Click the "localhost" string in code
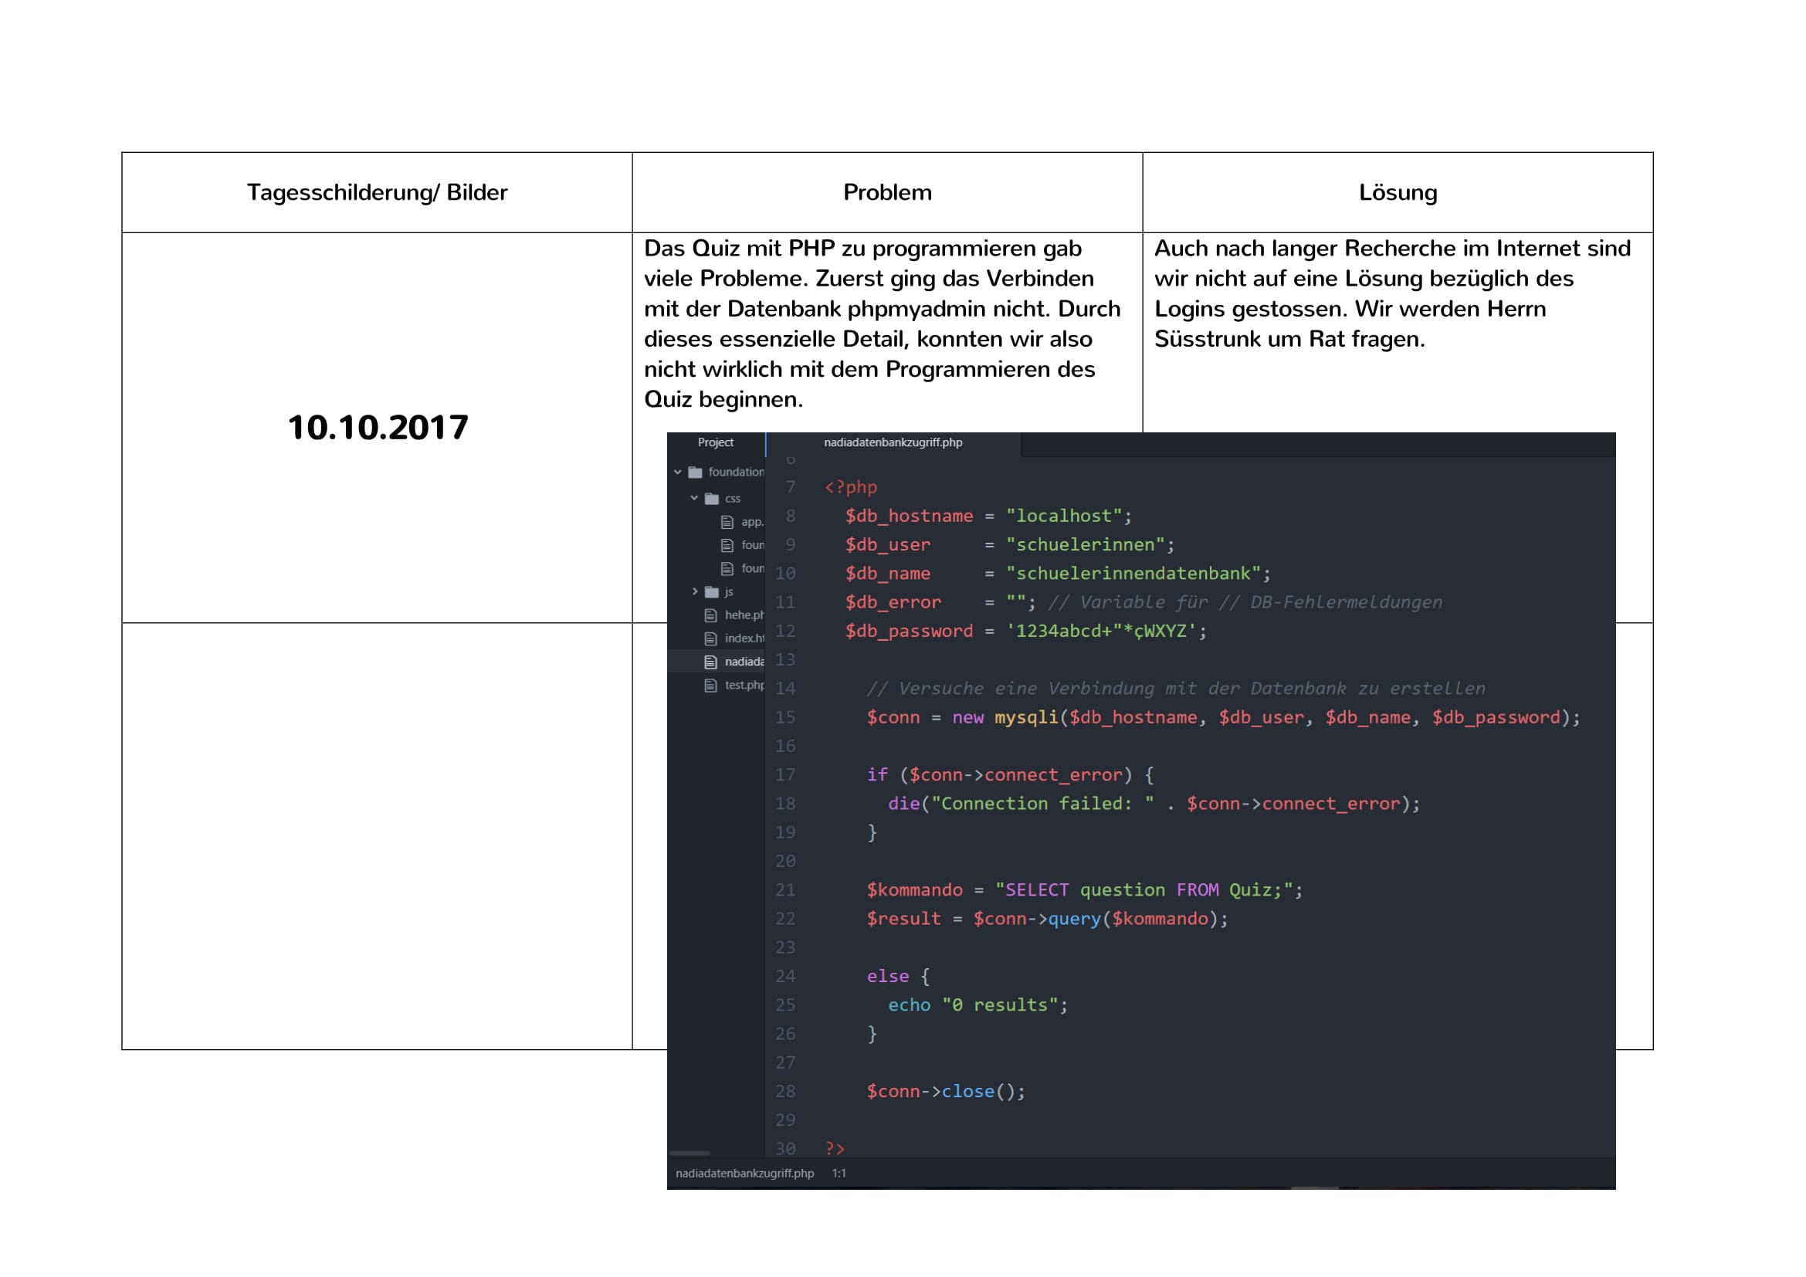Image resolution: width=1806 pixels, height=1277 pixels. pyautogui.click(x=1063, y=516)
